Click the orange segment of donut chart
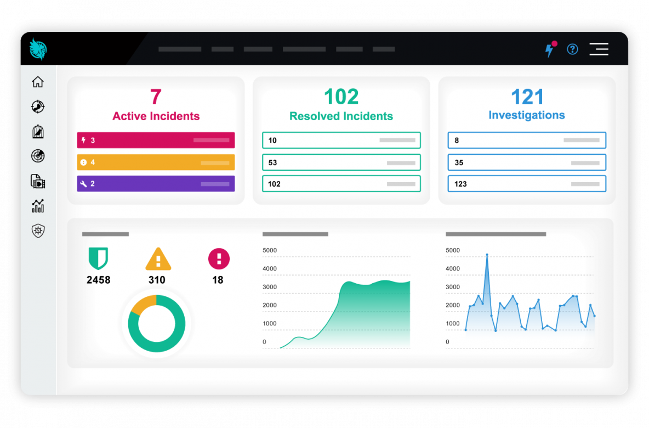The image size is (649, 428). coord(141,303)
